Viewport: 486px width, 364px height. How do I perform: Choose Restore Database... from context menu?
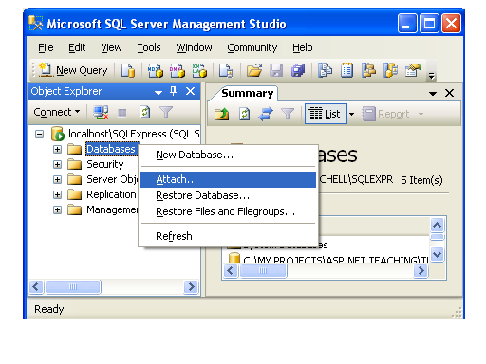[228, 195]
